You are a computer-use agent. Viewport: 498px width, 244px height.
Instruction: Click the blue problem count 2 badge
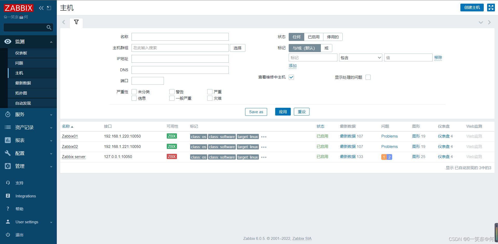pos(389,157)
